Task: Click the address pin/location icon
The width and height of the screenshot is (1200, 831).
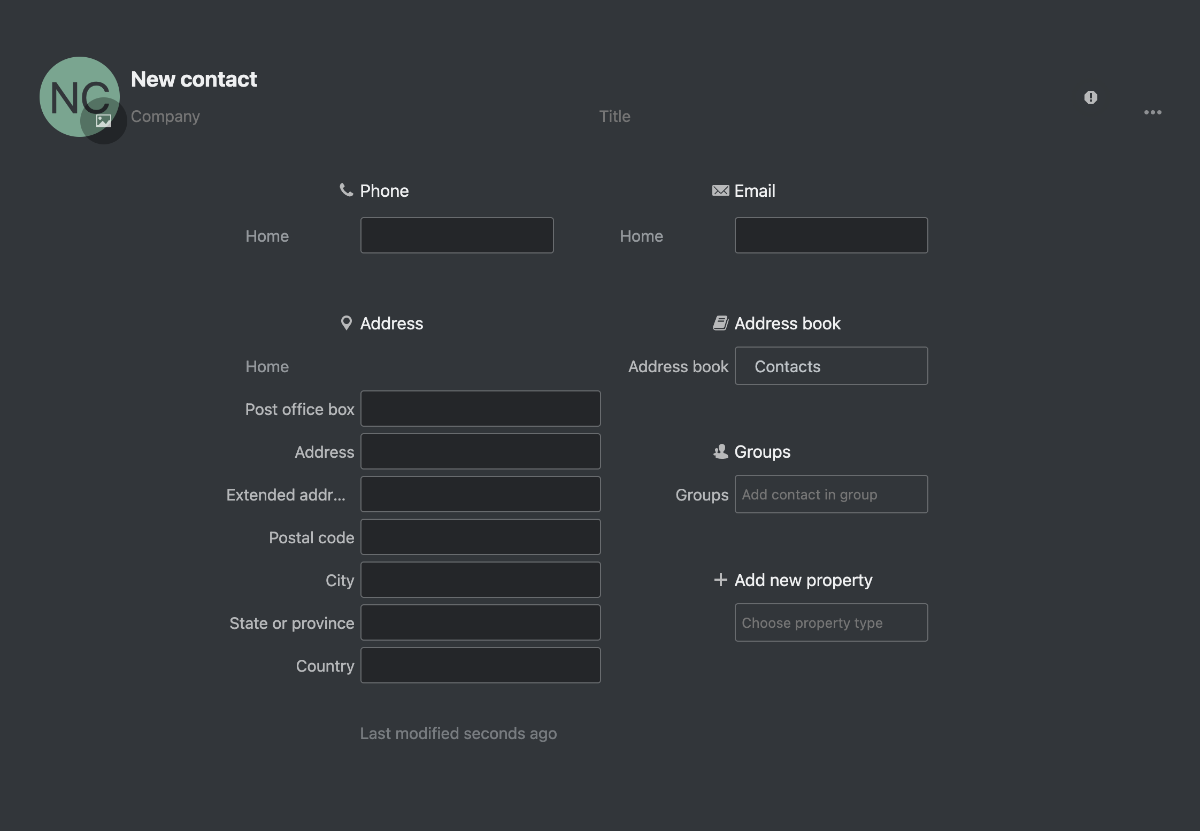Action: coord(345,322)
